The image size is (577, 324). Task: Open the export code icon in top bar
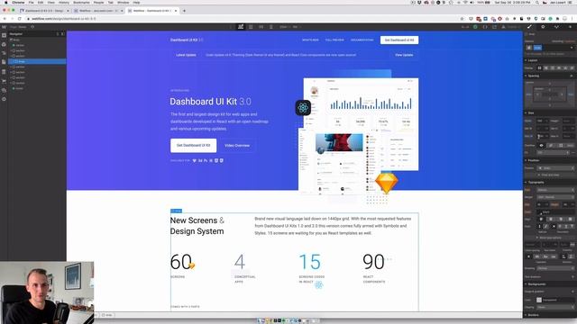[485, 27]
